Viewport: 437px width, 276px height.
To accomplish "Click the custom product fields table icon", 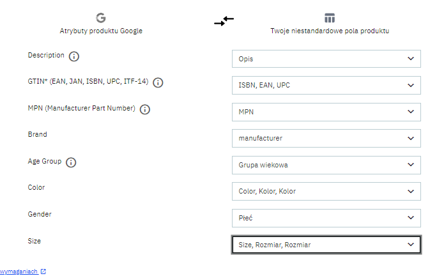I will pos(330,17).
